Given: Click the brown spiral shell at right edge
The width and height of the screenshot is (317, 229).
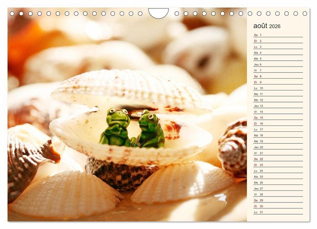Looking at the screenshot, I should [234, 148].
